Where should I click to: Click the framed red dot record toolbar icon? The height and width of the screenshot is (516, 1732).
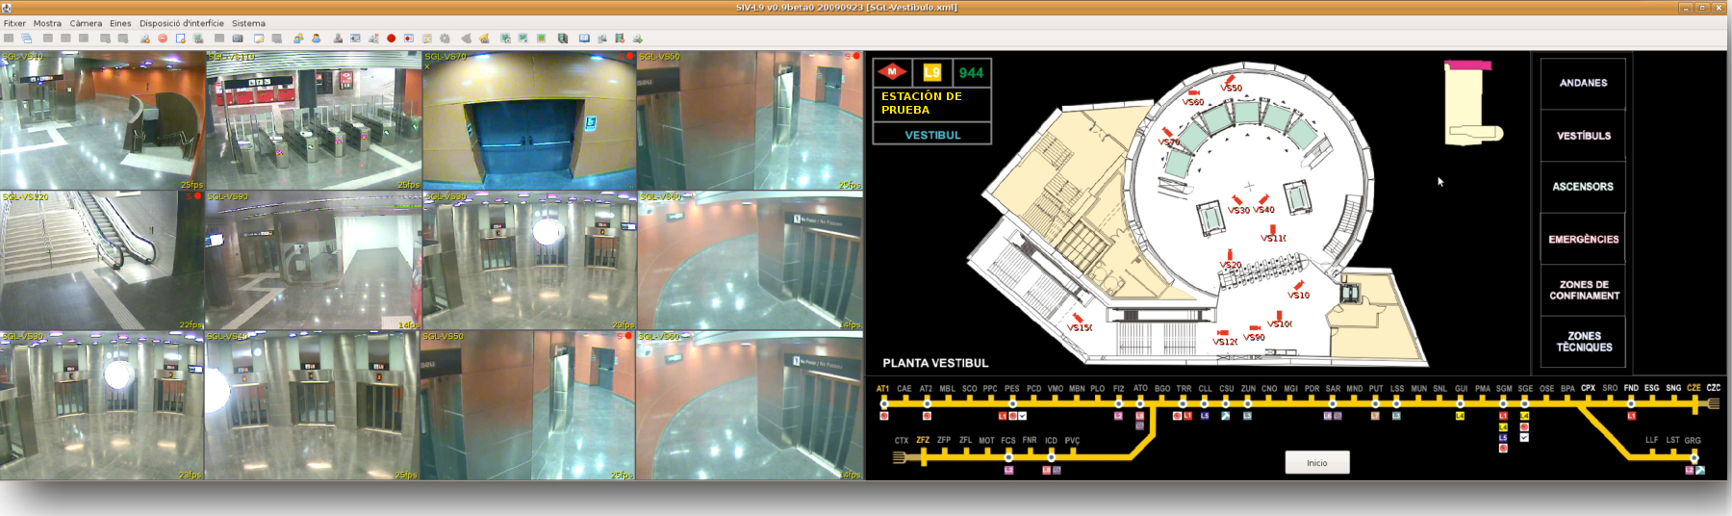coord(409,39)
